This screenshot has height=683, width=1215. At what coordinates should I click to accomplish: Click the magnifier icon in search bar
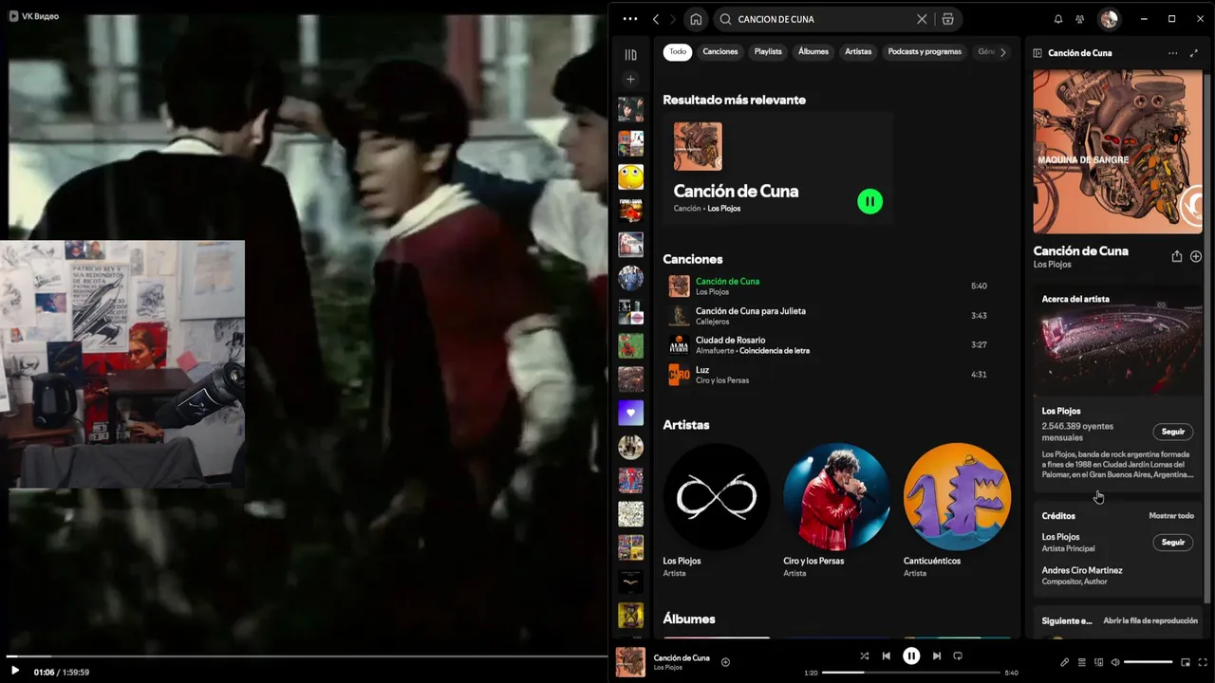pos(725,19)
